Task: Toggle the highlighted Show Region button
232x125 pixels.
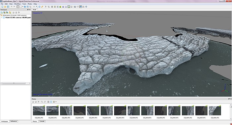Action: (x=81, y=7)
